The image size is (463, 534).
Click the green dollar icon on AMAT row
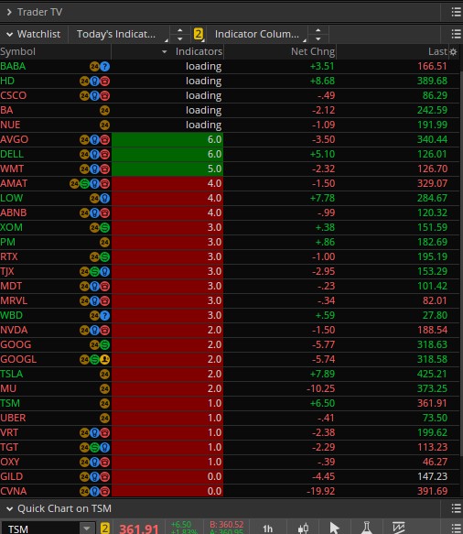click(x=84, y=184)
